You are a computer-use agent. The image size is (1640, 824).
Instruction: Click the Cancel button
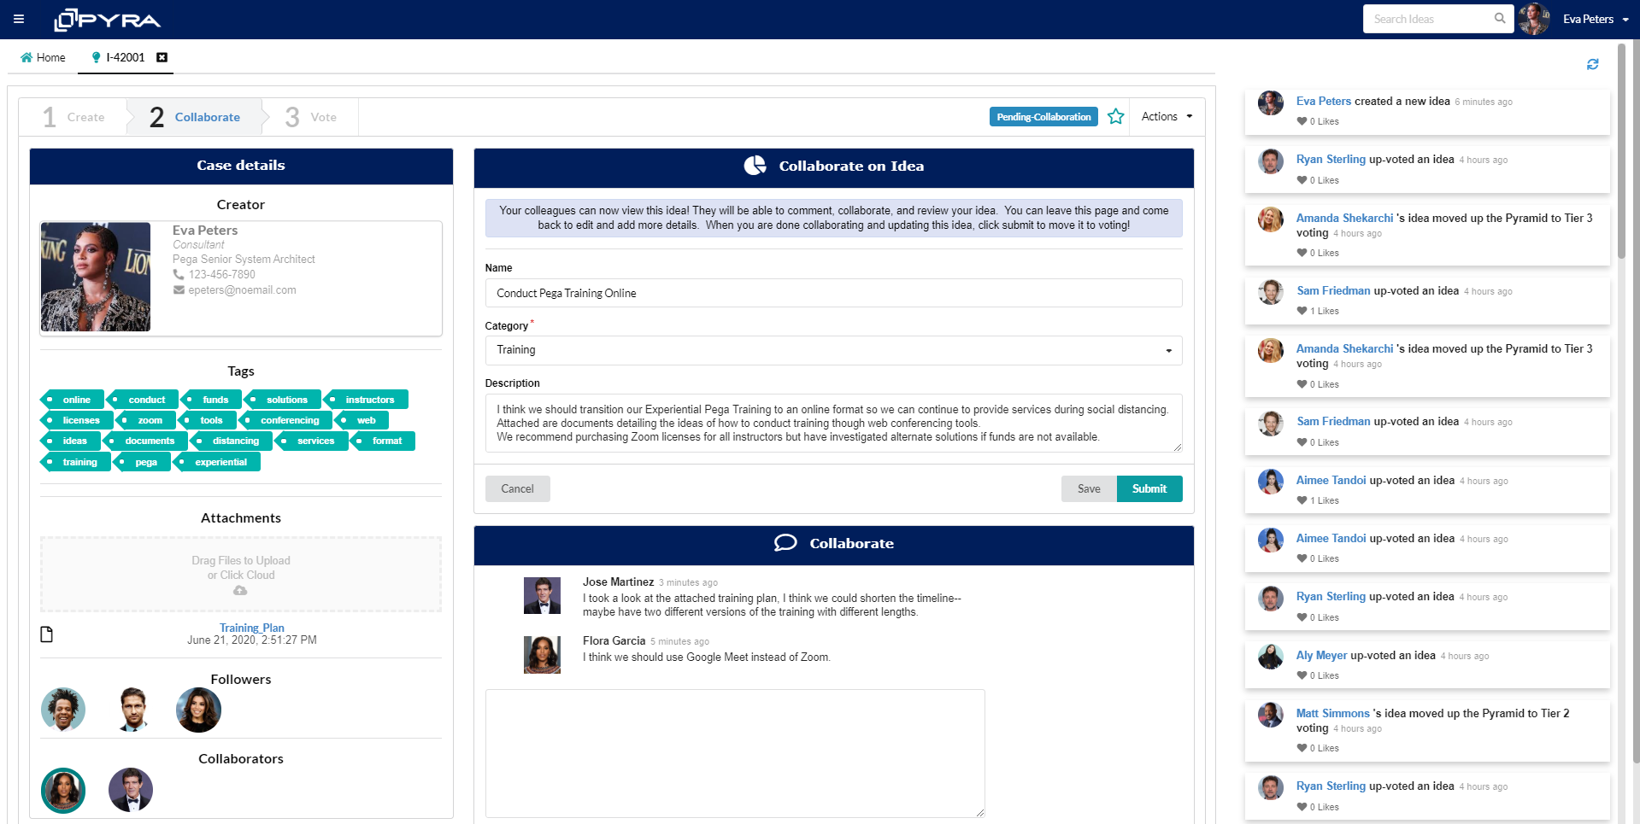click(x=517, y=488)
